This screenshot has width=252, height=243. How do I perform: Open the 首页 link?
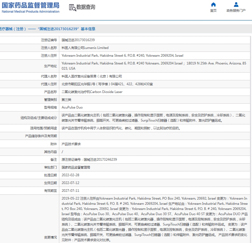pos(213,11)
